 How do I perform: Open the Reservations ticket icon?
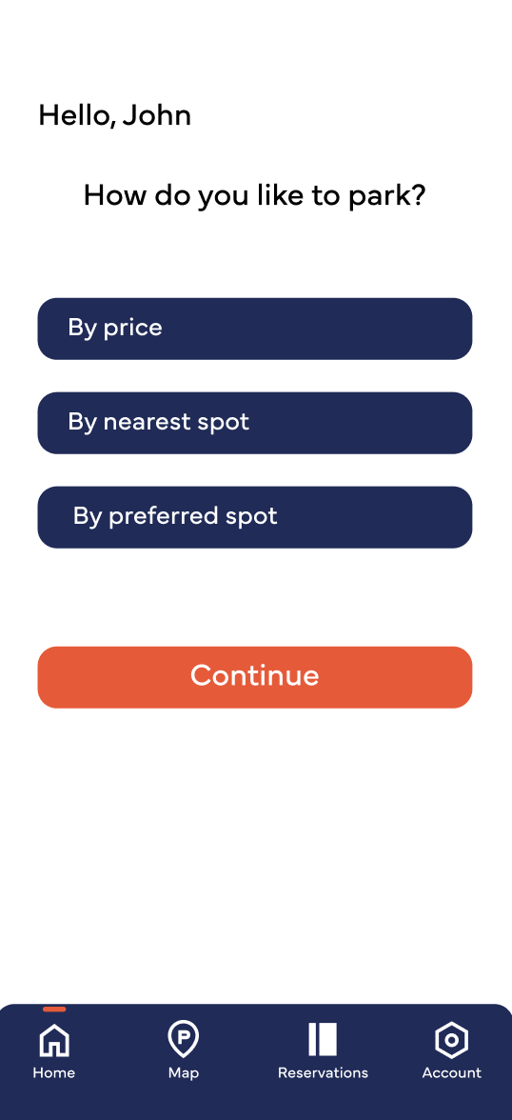323,1038
